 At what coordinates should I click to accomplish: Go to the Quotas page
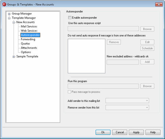25,43
